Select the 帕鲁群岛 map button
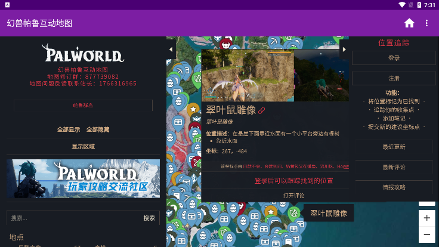439x247 pixels. (x=83, y=106)
